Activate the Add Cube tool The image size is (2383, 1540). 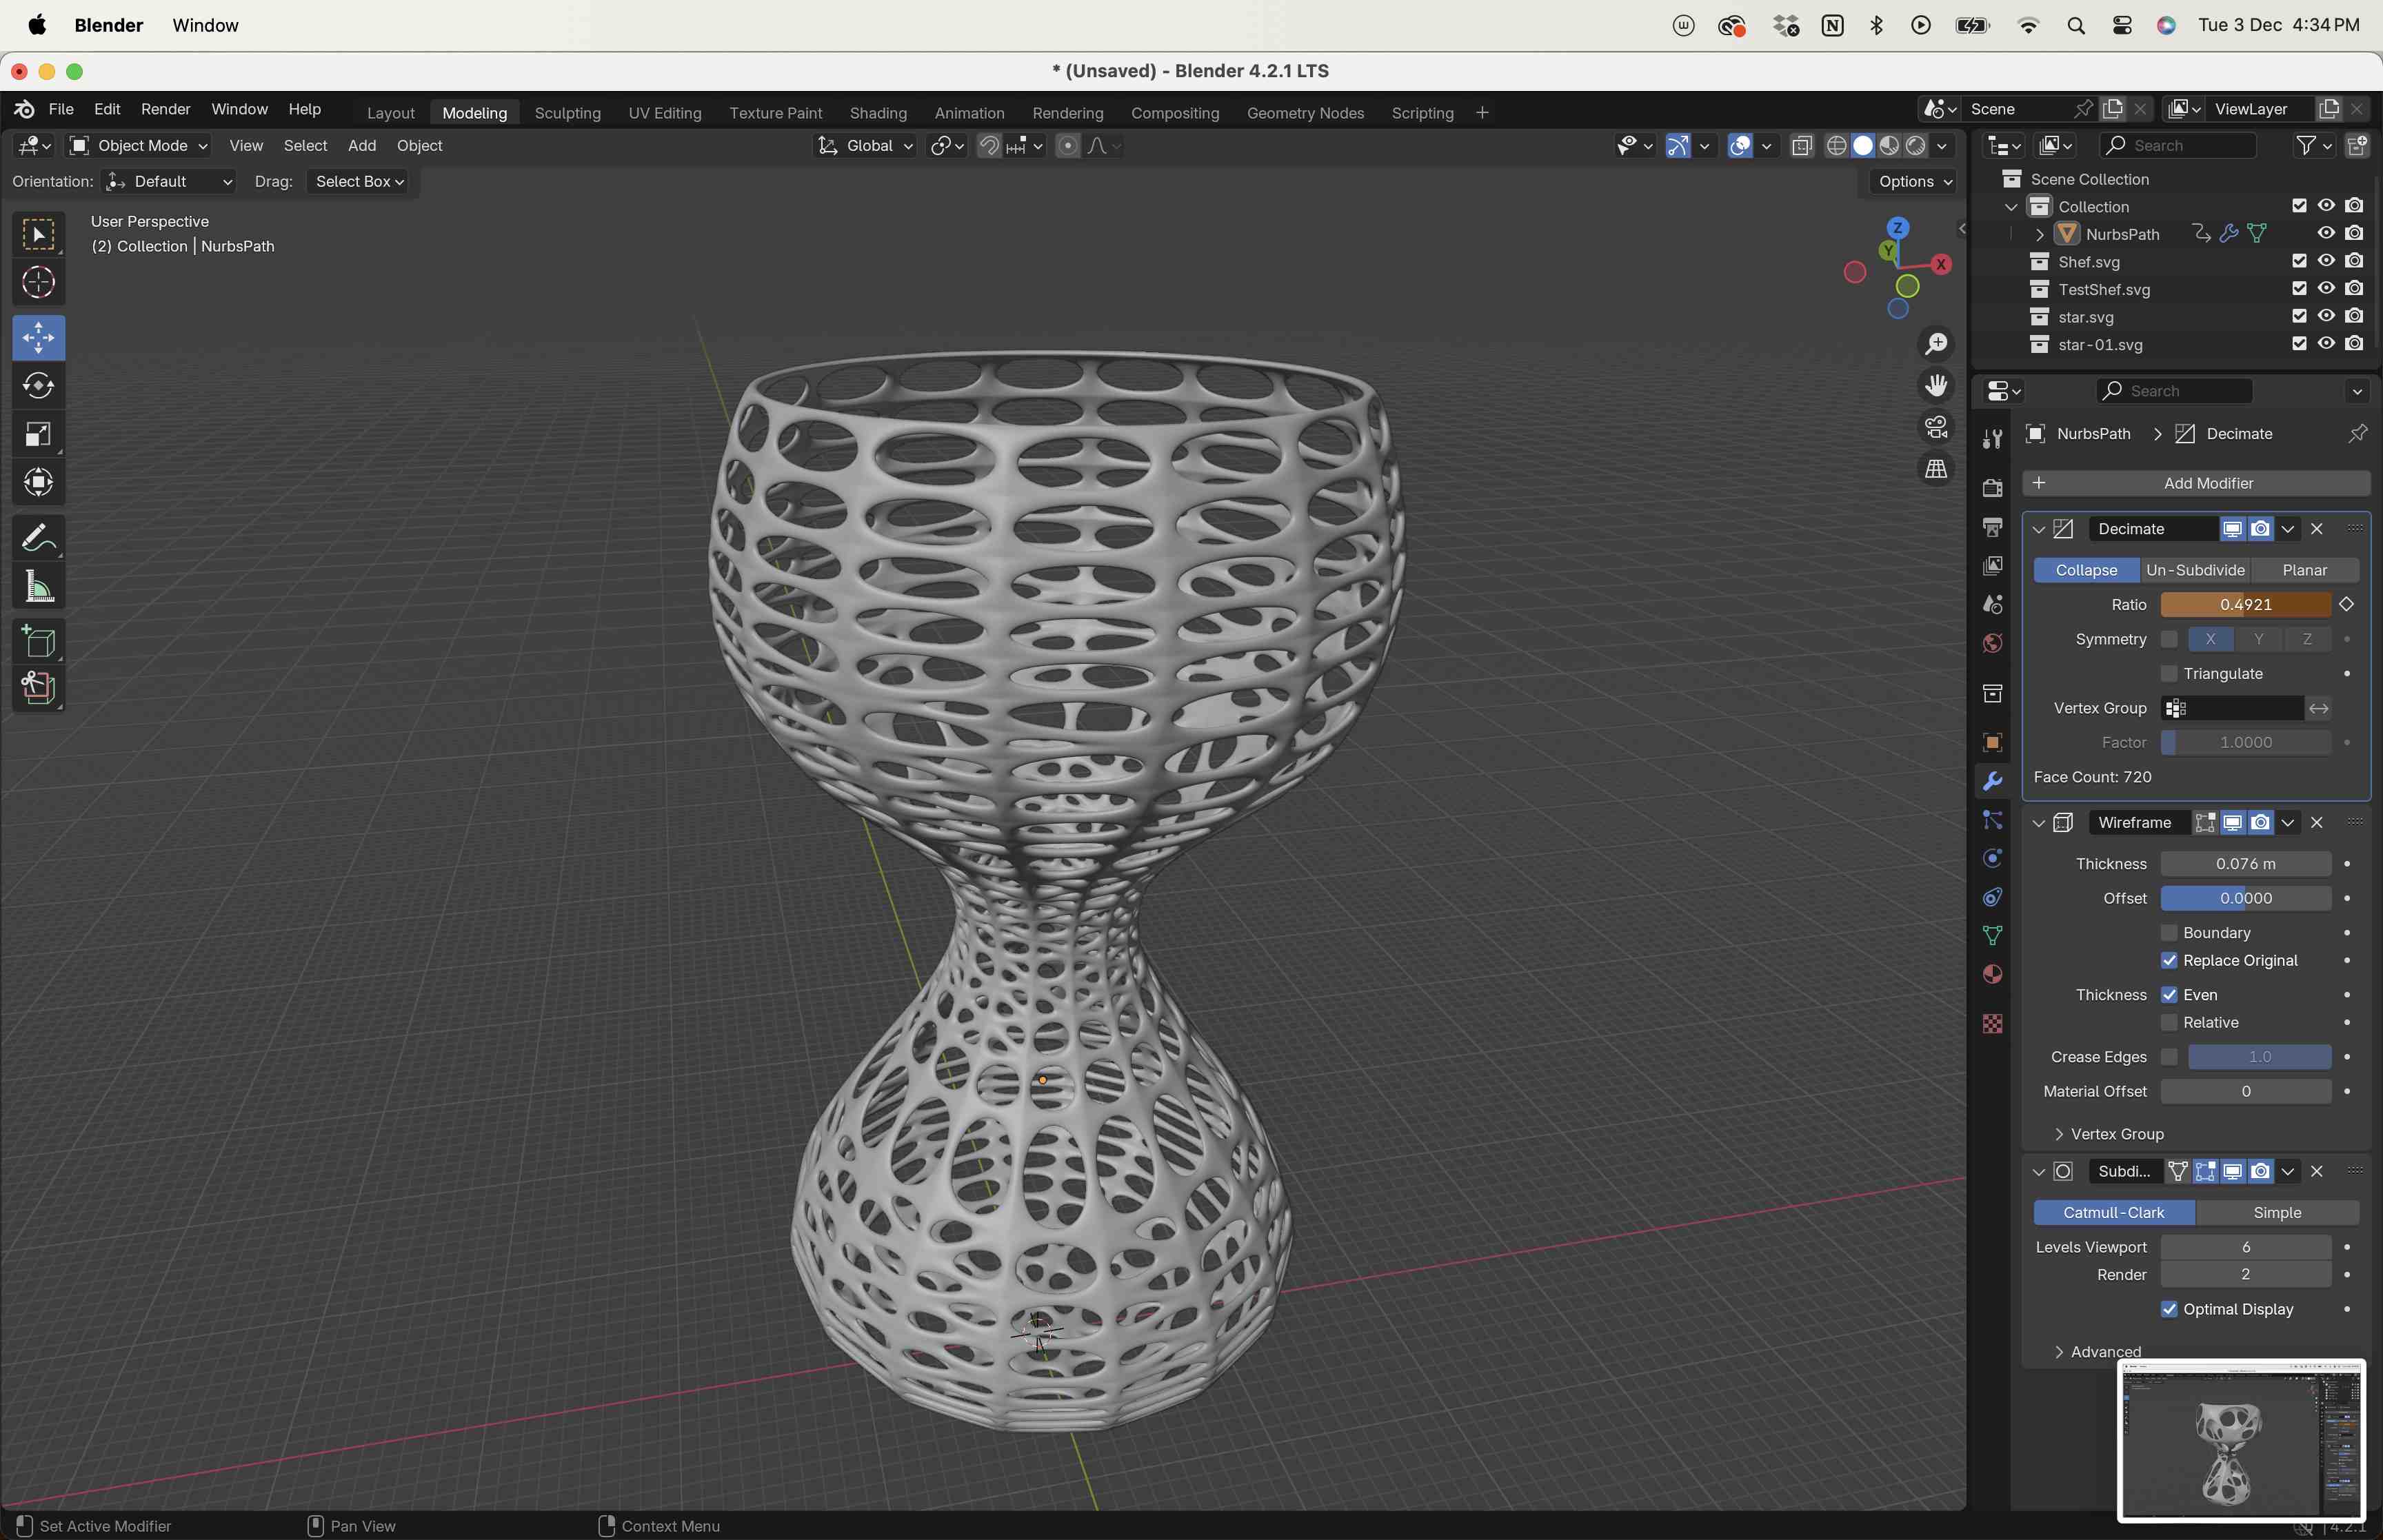point(38,642)
